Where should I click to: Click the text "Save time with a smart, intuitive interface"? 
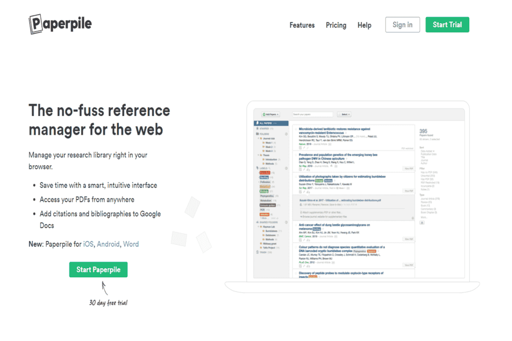[x=98, y=185]
